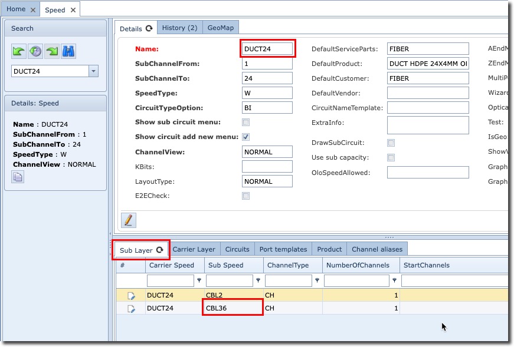Click the pencil edit icon in Details
Screen dimensions: 514x347
coord(128,220)
